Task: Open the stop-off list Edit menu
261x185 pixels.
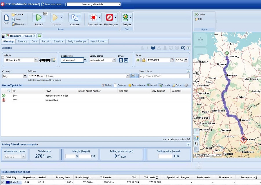Action: point(177,85)
